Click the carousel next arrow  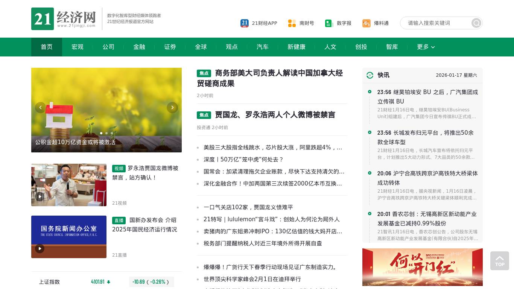[172, 108]
